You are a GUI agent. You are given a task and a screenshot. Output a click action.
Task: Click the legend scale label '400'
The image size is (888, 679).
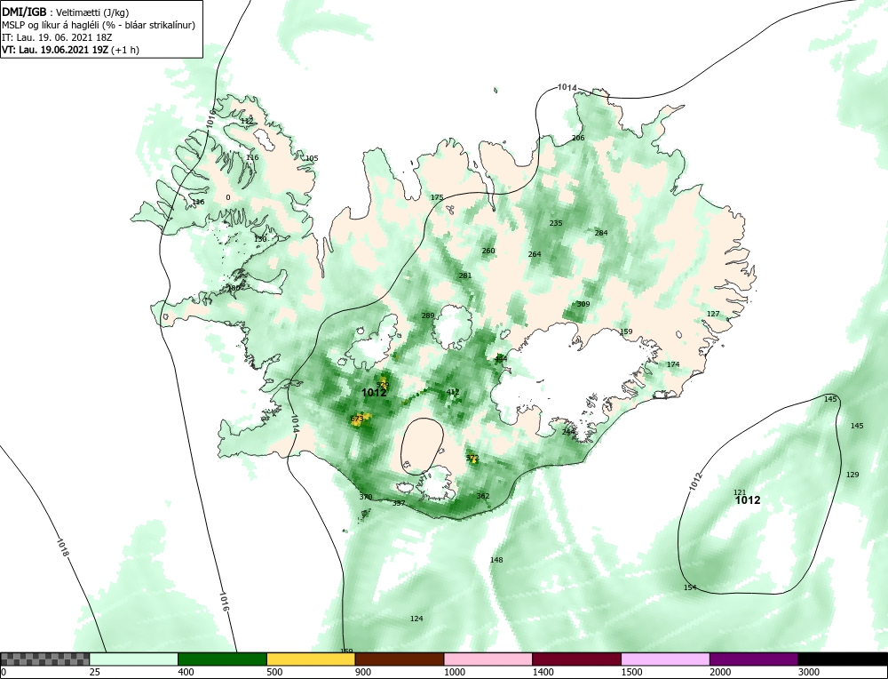coord(186,672)
